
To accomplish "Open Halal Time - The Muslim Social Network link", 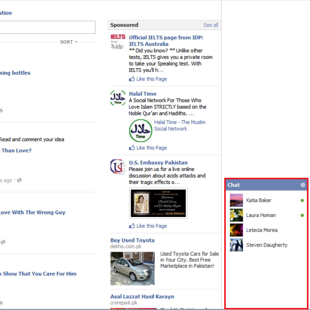I will pyautogui.click(x=180, y=126).
